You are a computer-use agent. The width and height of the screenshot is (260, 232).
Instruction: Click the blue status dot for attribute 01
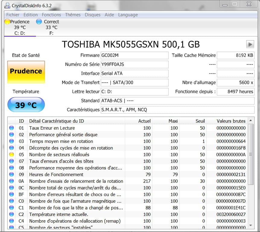point(11,128)
